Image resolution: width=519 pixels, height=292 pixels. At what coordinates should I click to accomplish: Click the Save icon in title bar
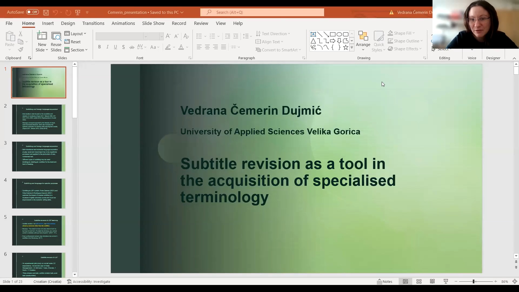[x=46, y=12]
